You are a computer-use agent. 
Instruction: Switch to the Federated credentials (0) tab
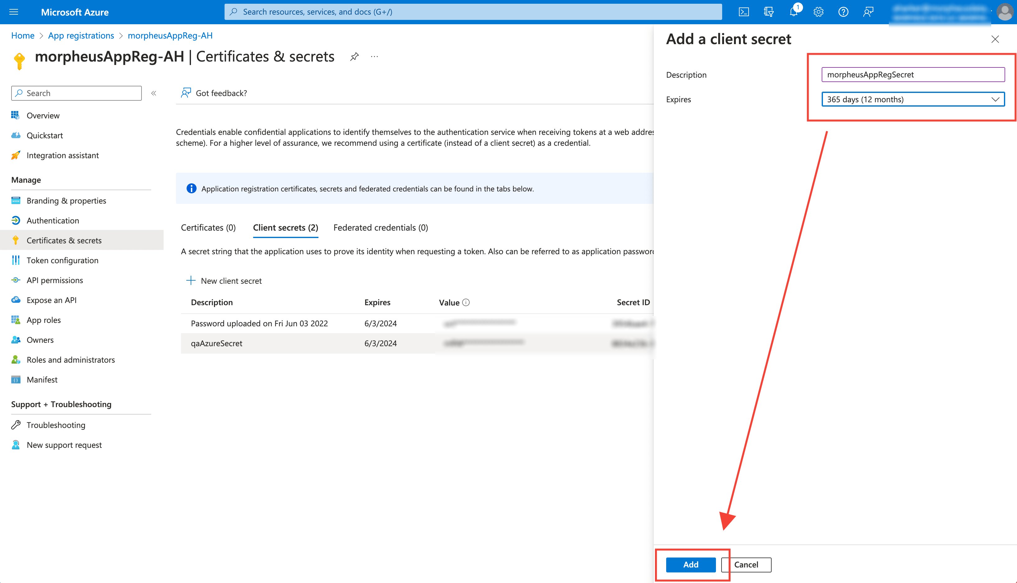[x=380, y=227]
